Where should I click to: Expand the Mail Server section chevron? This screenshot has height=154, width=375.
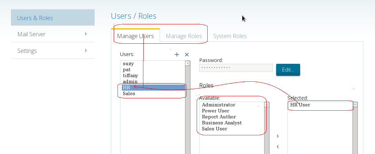[86, 34]
